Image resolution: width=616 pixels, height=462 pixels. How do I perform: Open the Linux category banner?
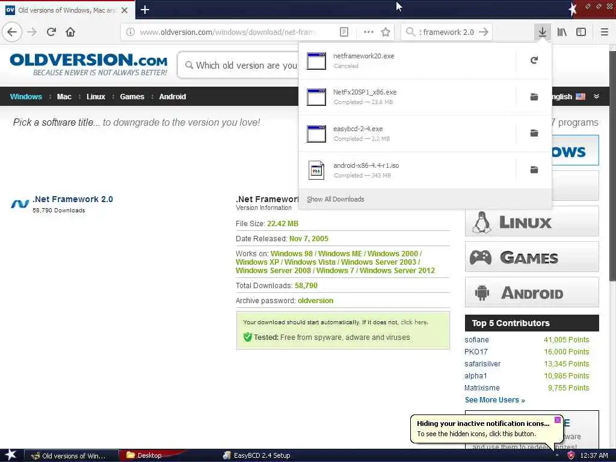pos(532,222)
